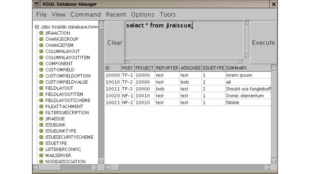The height and width of the screenshot is (174, 310).
Task: Click the tree panel scroll up arrow
Action: (x=101, y=24)
